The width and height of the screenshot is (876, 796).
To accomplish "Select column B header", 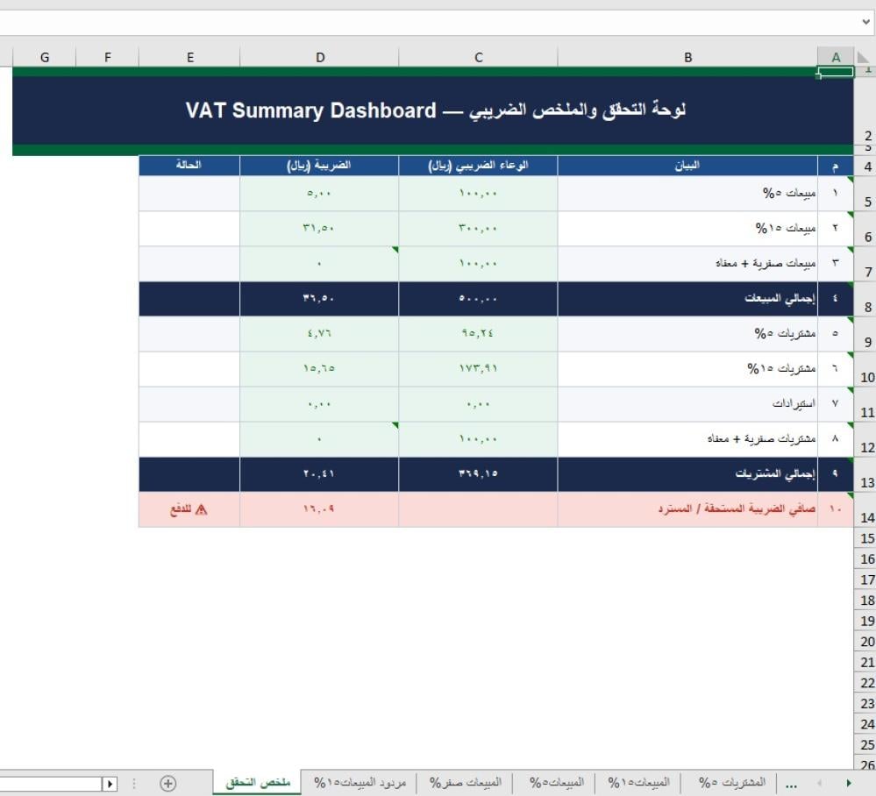I will pyautogui.click(x=687, y=57).
